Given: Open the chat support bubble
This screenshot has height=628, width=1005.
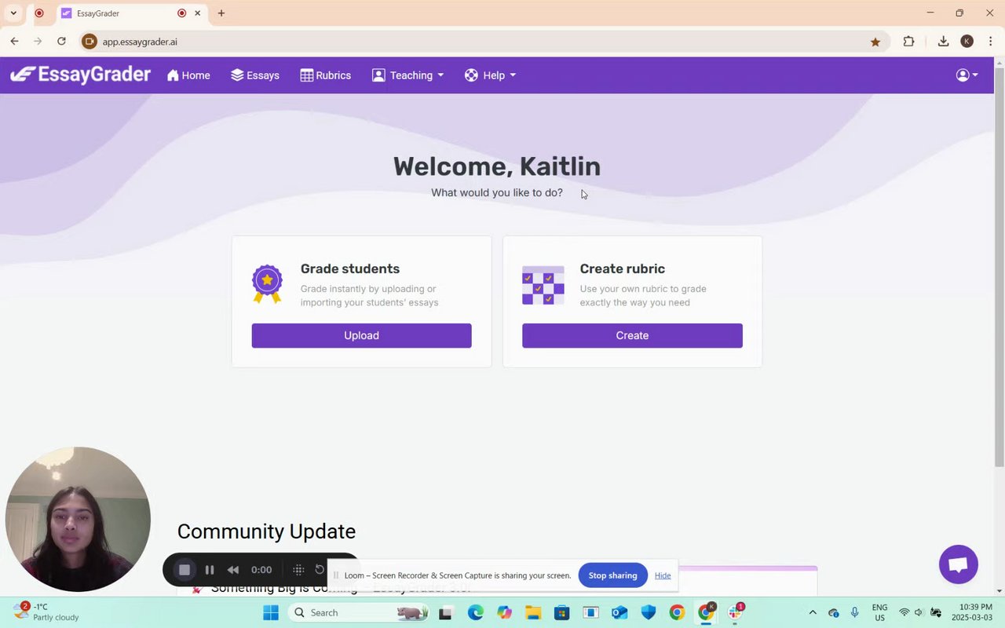Looking at the screenshot, I should (958, 564).
